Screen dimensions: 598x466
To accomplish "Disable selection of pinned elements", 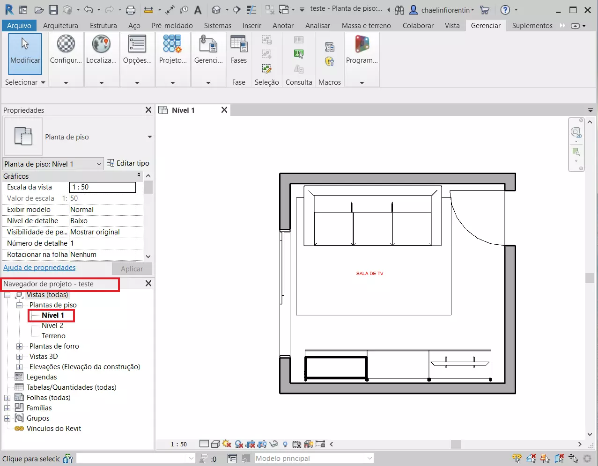I will pos(545,459).
